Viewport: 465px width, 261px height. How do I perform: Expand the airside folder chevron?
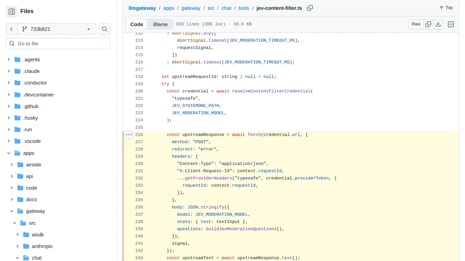click(x=12, y=165)
